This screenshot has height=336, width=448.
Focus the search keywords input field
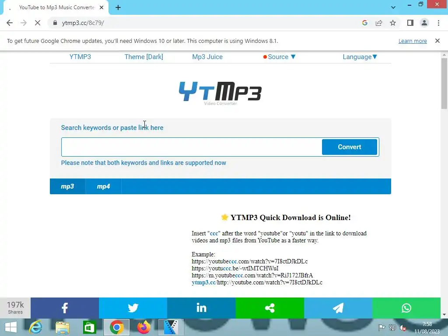tap(192, 147)
